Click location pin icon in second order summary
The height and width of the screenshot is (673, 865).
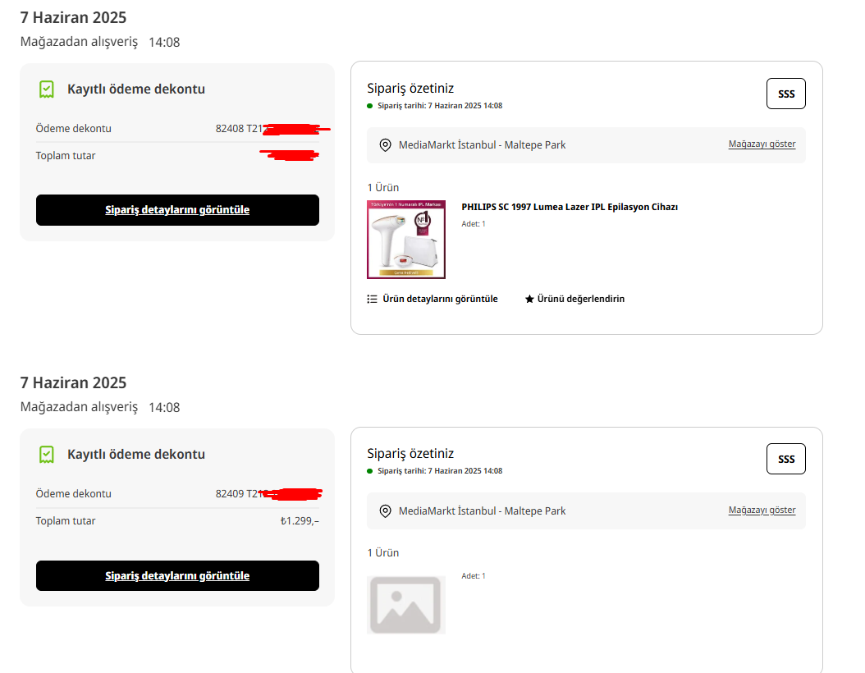tap(385, 511)
